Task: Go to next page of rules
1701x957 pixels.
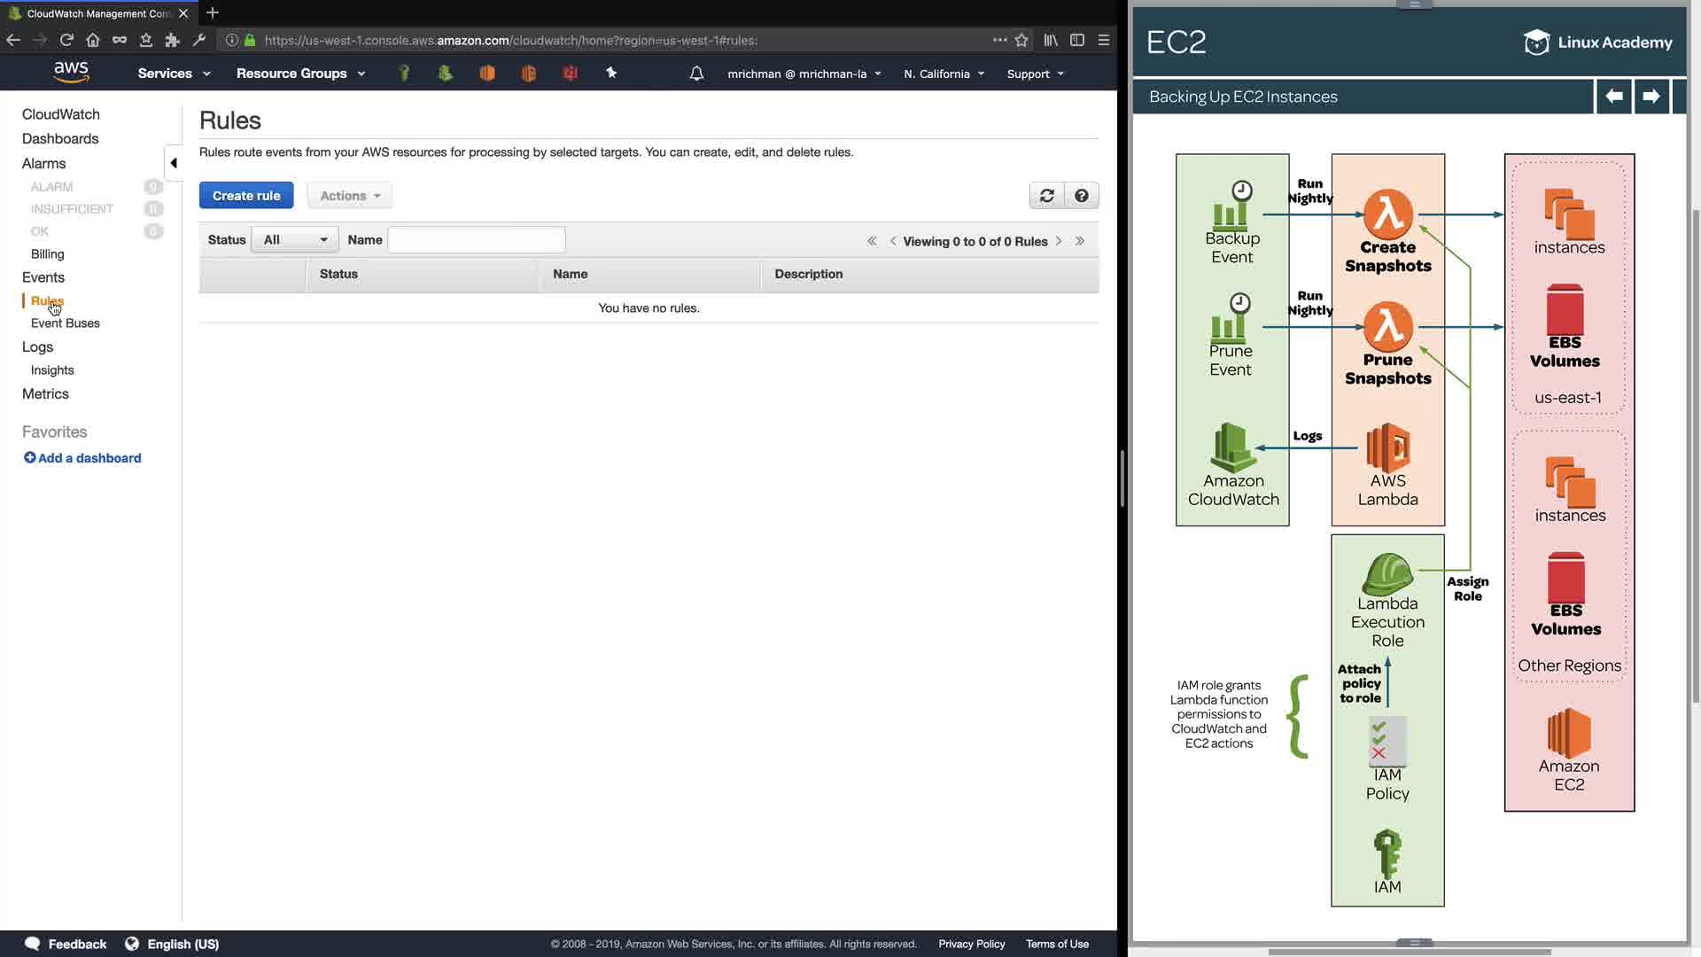Action: click(x=1059, y=241)
